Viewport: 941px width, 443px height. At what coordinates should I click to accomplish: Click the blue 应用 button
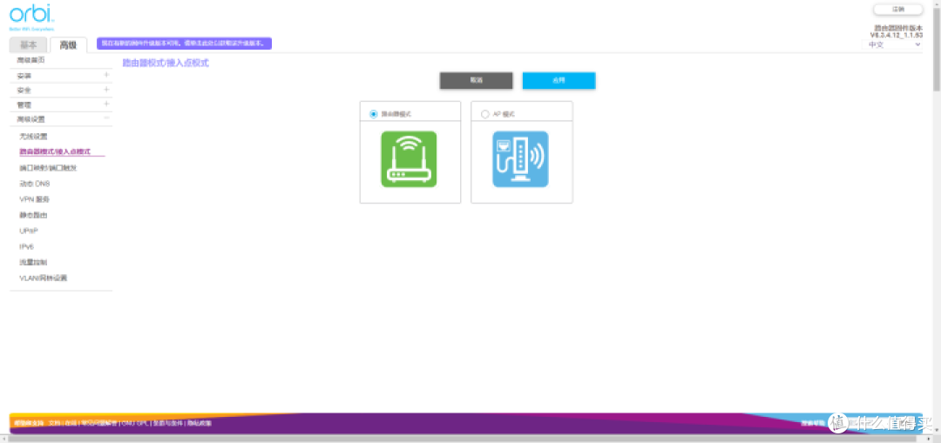pos(559,80)
